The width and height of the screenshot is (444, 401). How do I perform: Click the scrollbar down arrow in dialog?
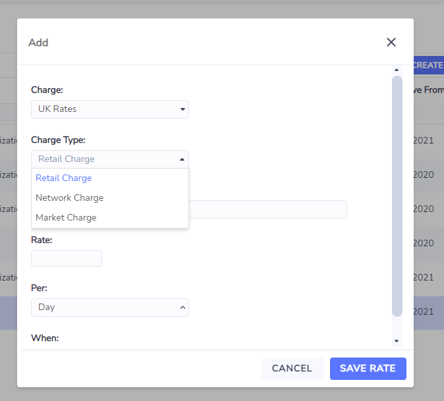397,341
